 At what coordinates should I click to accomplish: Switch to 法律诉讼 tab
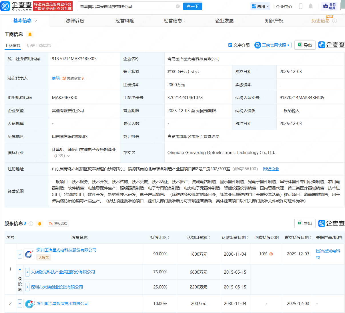pos(75,21)
